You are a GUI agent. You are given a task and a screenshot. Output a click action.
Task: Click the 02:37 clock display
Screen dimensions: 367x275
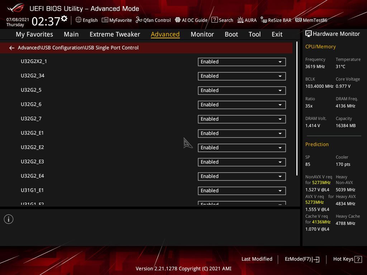click(x=46, y=21)
